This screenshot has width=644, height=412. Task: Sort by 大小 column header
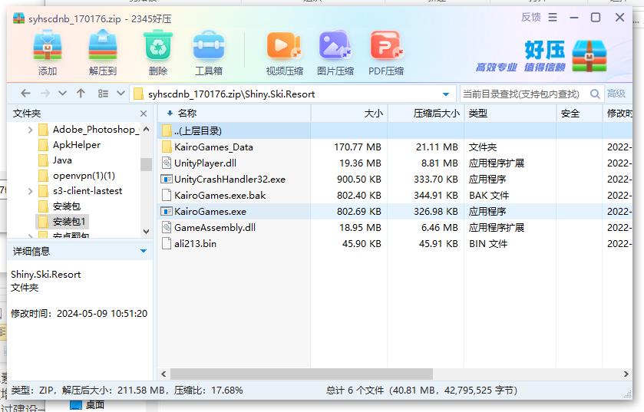coord(349,114)
